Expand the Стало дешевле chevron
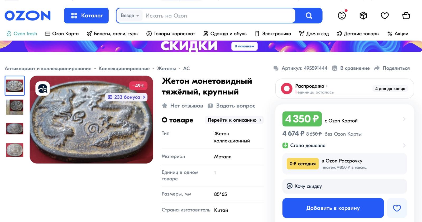The image size is (422, 222). point(404,145)
